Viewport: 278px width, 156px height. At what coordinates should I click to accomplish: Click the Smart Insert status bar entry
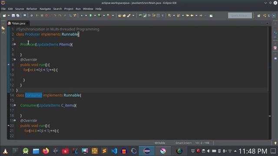pos(183,143)
